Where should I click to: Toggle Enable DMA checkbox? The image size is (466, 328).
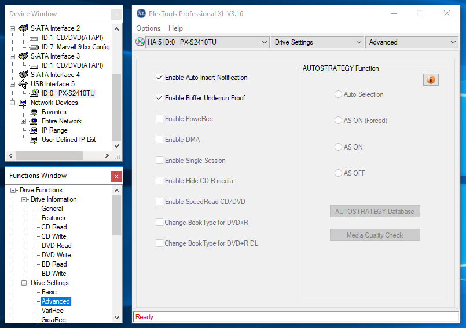pyautogui.click(x=159, y=139)
